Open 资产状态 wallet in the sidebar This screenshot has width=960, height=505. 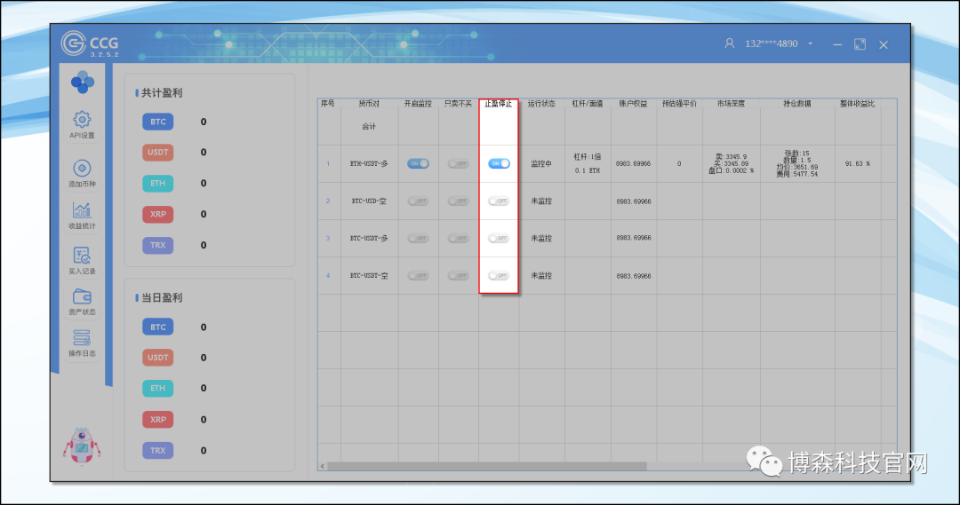click(82, 302)
